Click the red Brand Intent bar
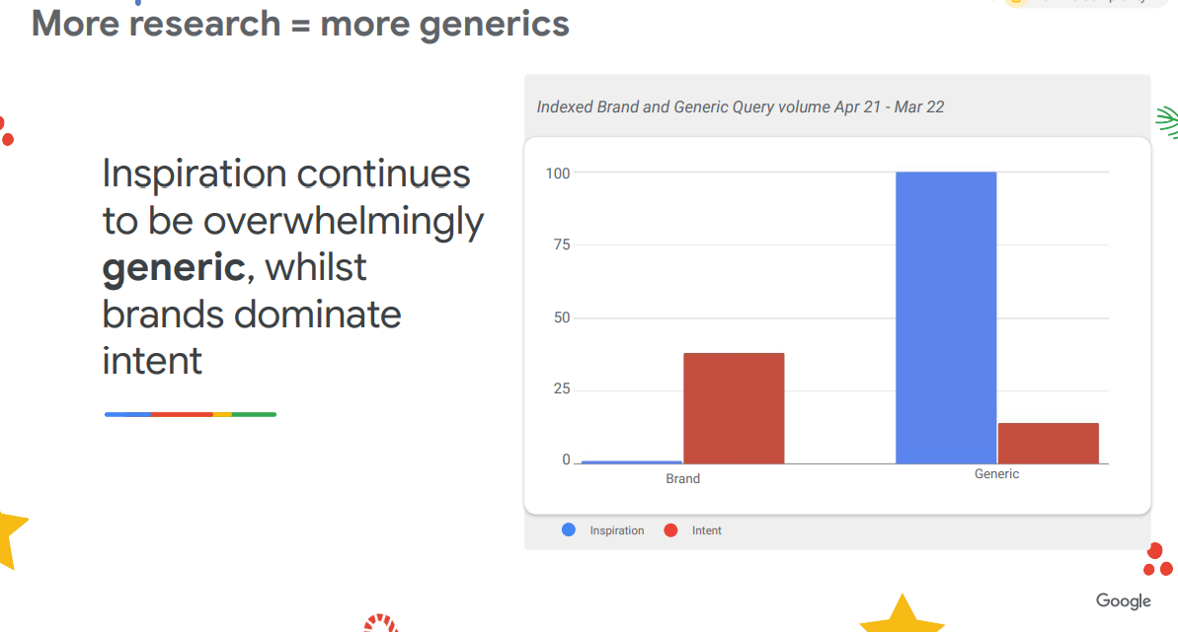Viewport: 1178px width, 632px height. point(734,408)
